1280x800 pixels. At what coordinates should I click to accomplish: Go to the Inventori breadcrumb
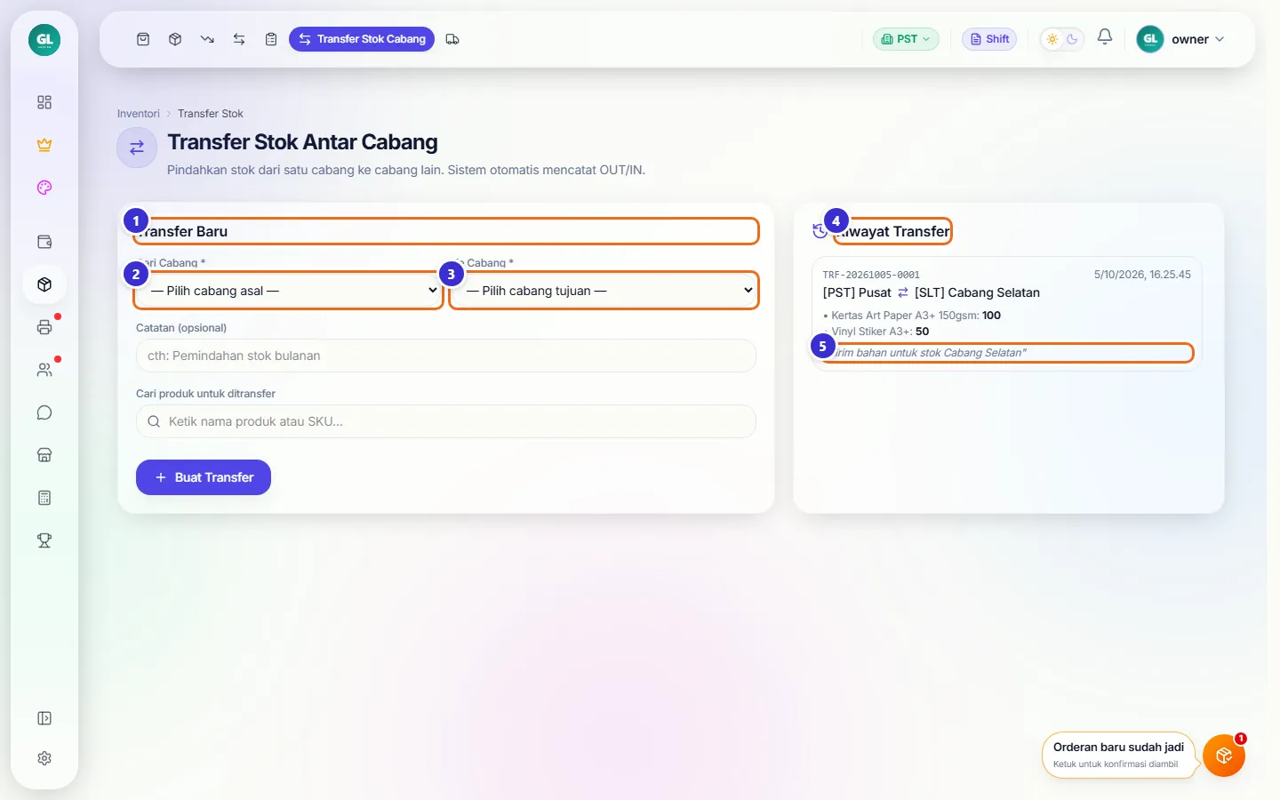coord(139,114)
